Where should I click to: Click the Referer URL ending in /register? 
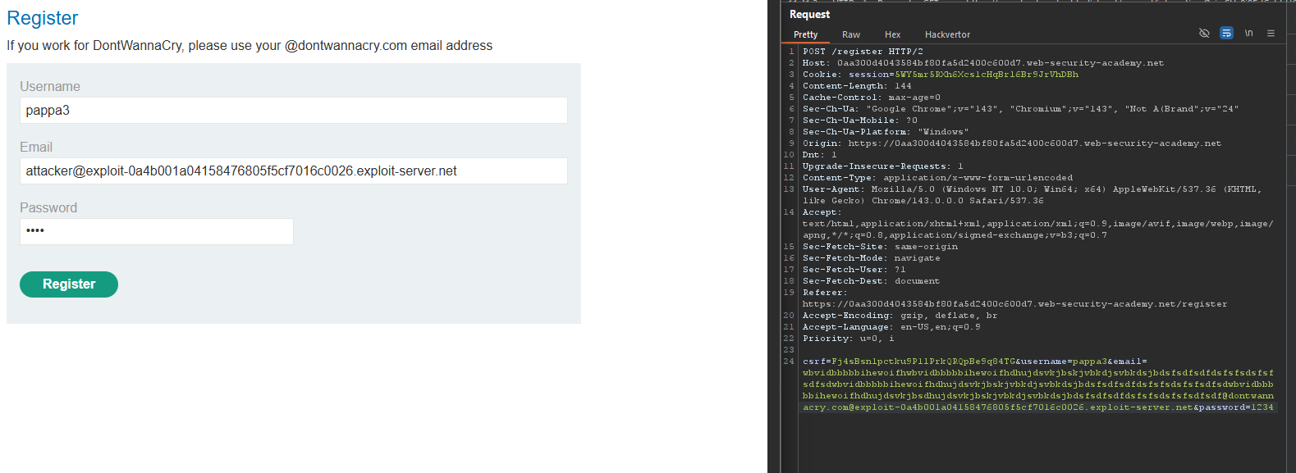coord(1015,304)
